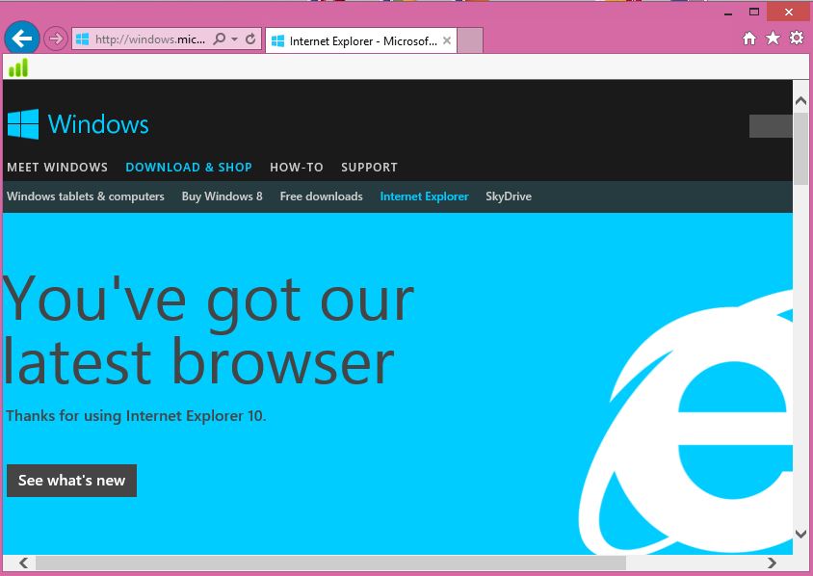Open the SkyDrive link
This screenshot has height=576, width=813.
click(508, 196)
